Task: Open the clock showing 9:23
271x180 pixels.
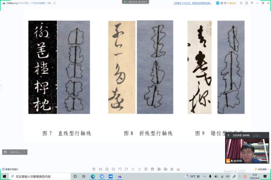Action: (x=255, y=176)
